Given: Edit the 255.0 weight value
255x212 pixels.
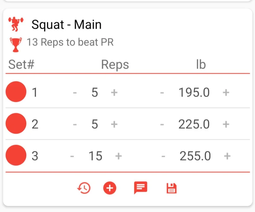Looking at the screenshot, I should (x=195, y=156).
